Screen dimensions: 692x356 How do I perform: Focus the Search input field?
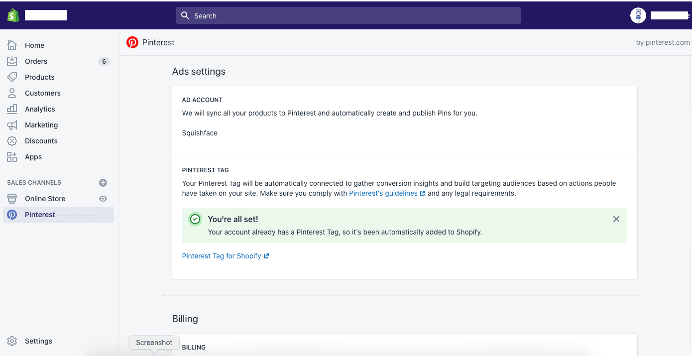click(348, 15)
